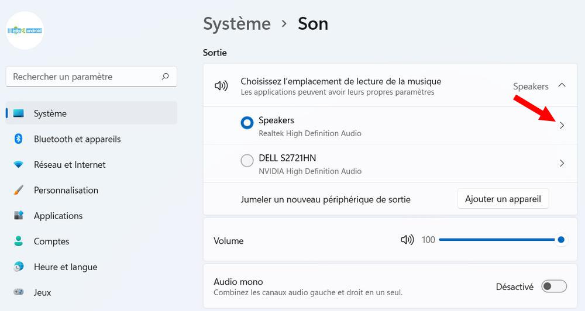
Task: Click NVIDIA High Definition Audio text
Action: [x=310, y=171]
